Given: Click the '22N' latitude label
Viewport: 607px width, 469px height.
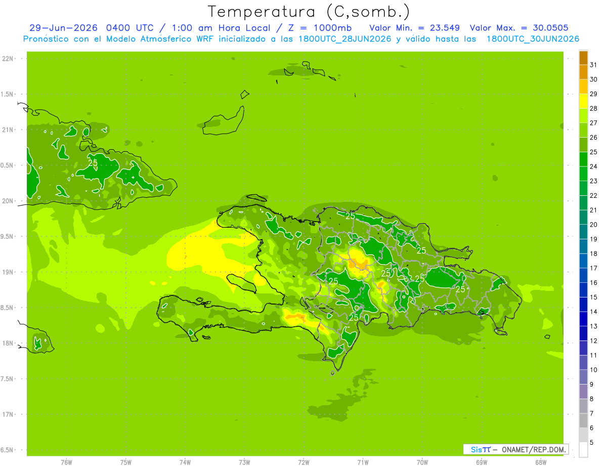Looking at the screenshot, I should point(7,59).
